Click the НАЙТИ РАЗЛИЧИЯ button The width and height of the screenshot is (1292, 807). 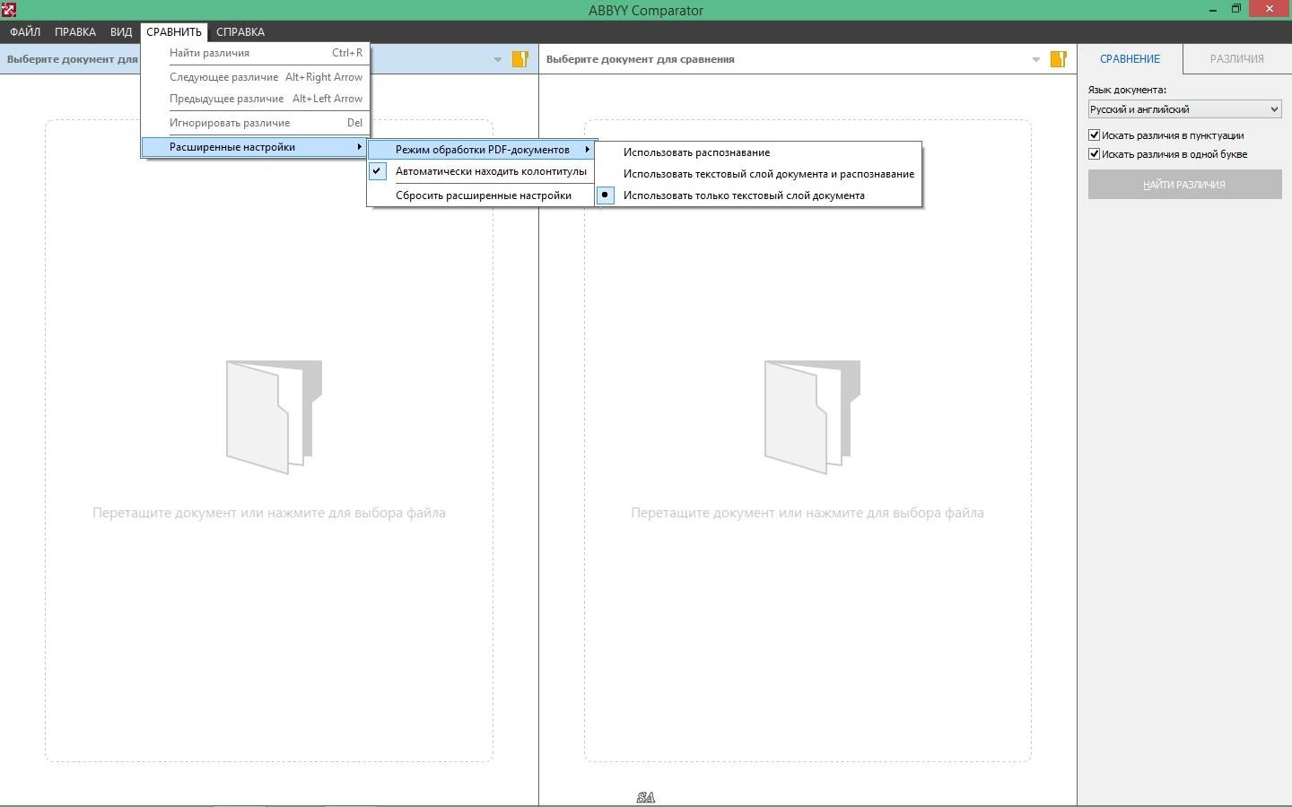point(1184,185)
